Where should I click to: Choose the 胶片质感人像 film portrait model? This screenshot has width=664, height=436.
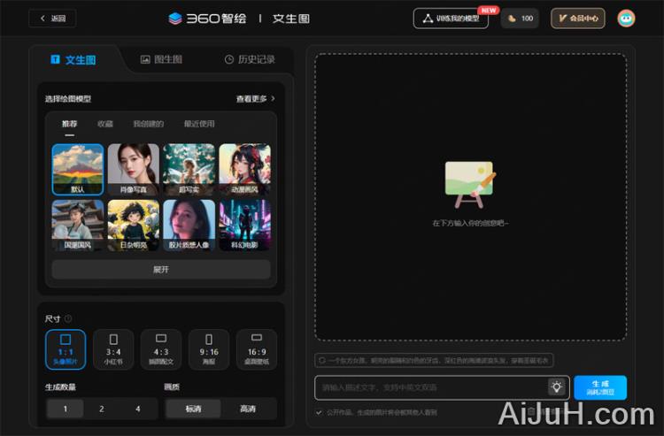[189, 225]
